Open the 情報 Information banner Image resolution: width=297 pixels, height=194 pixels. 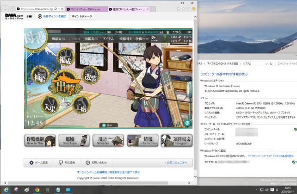[x=142, y=141]
